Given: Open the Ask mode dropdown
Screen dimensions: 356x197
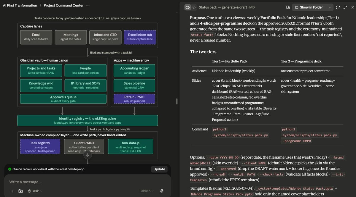Looking at the screenshot, I should click(x=35, y=191).
